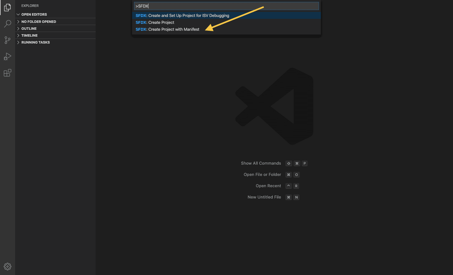Click the Open Recent hint text
Viewport: 453px width, 275px height.
pos(268,186)
